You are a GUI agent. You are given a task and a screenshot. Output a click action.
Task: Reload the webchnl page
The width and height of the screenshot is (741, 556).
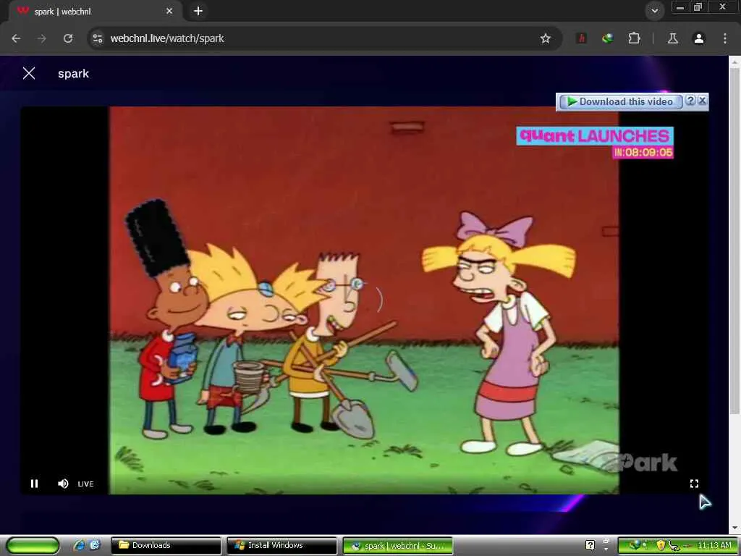tap(68, 38)
